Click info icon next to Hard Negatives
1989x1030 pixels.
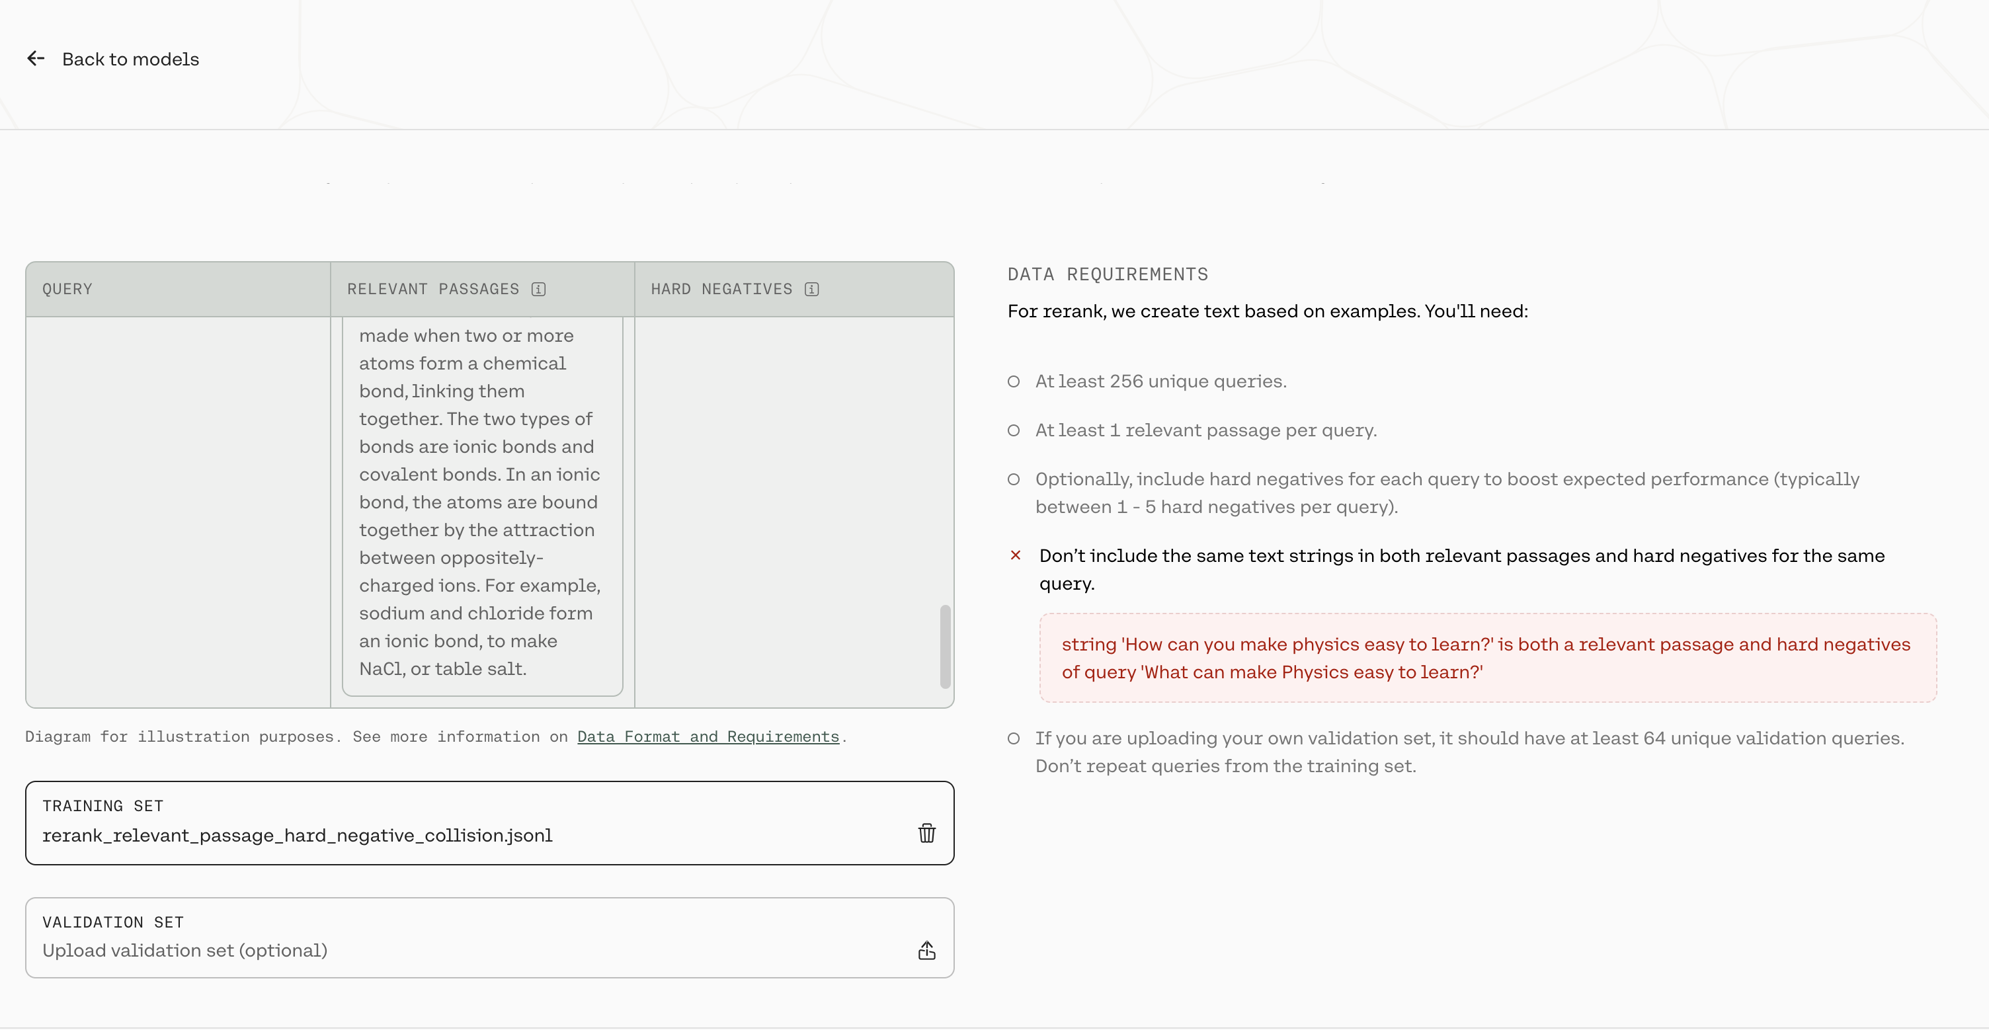(811, 289)
